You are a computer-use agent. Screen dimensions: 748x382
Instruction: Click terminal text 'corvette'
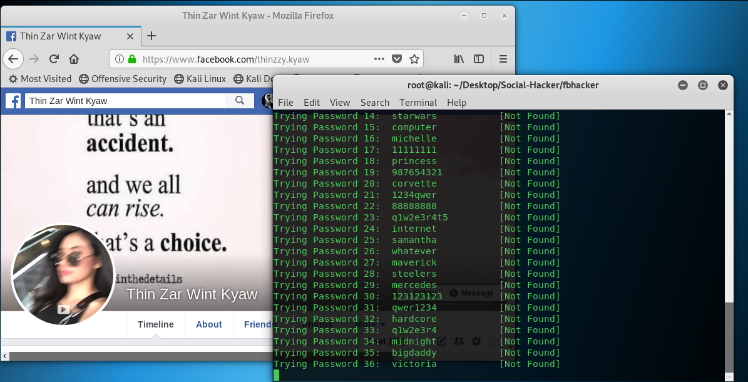[x=414, y=184]
